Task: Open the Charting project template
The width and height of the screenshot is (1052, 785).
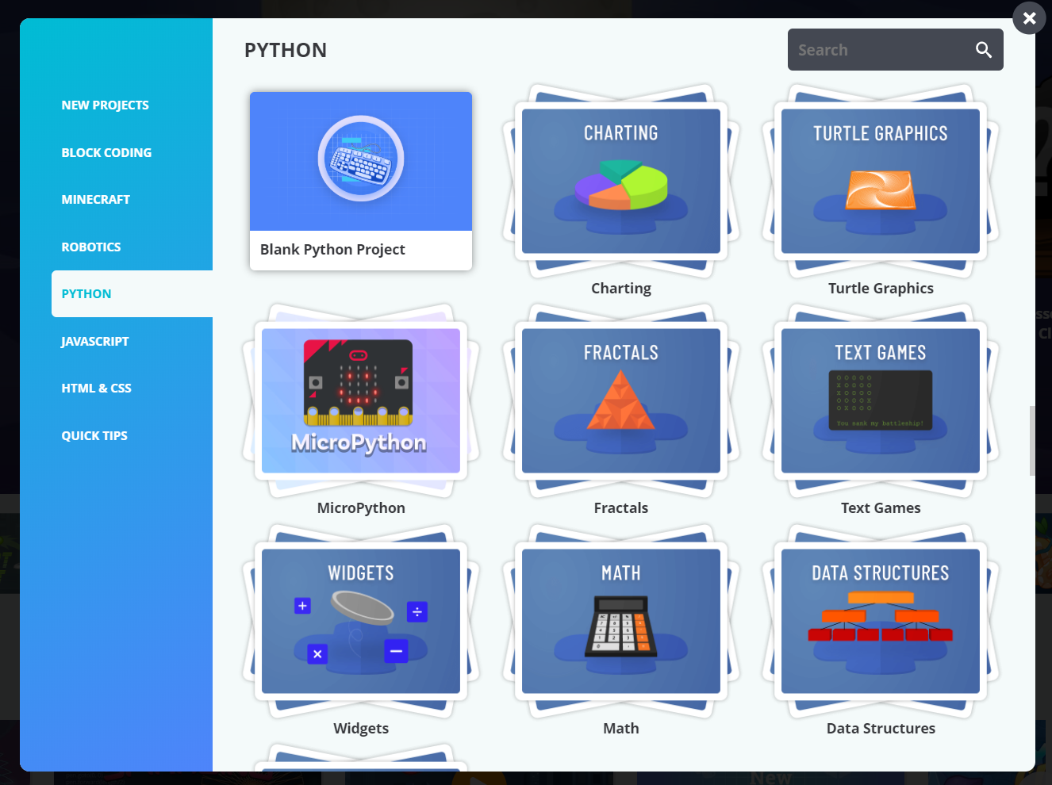Action: [621, 182]
